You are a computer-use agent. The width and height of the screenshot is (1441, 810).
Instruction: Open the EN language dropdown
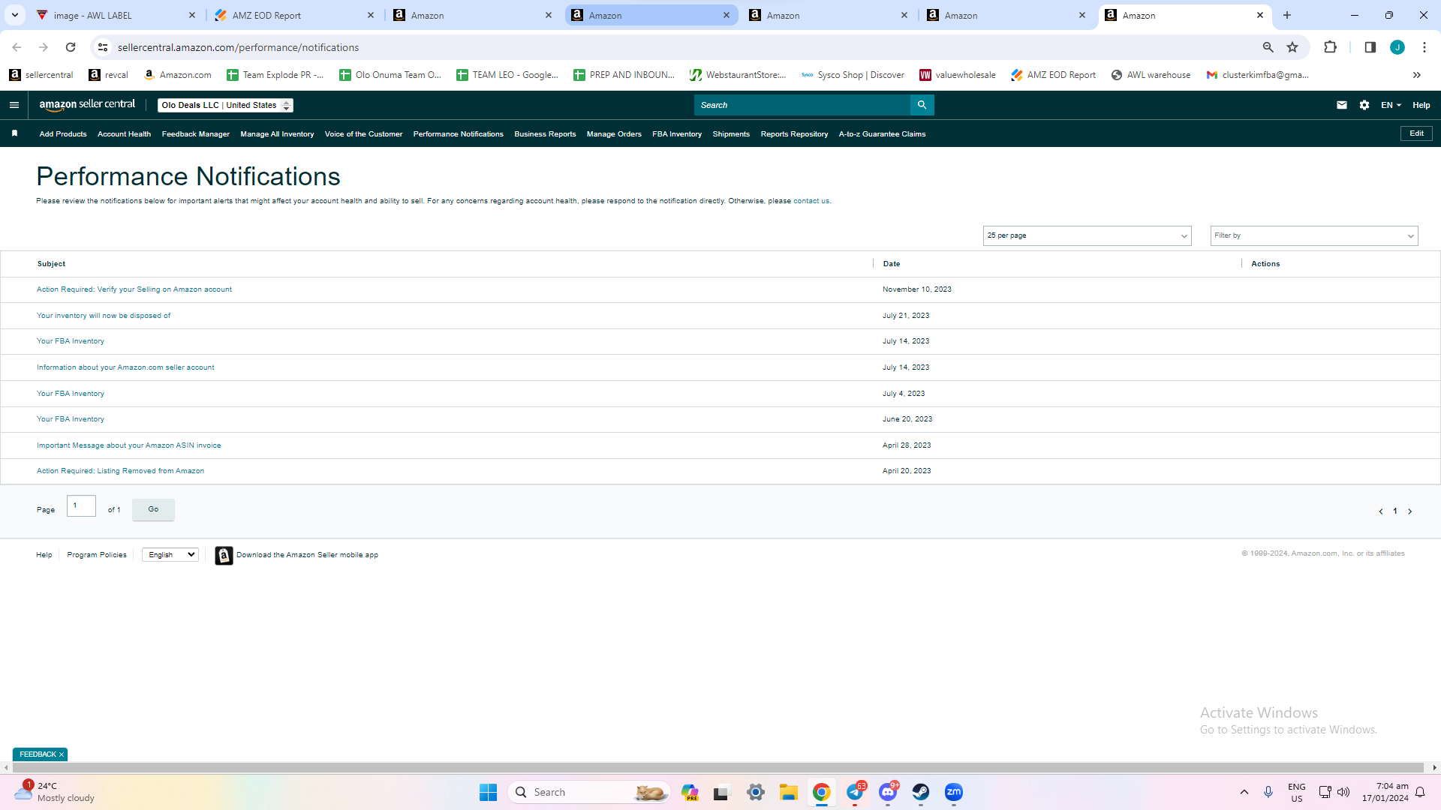tap(1391, 105)
